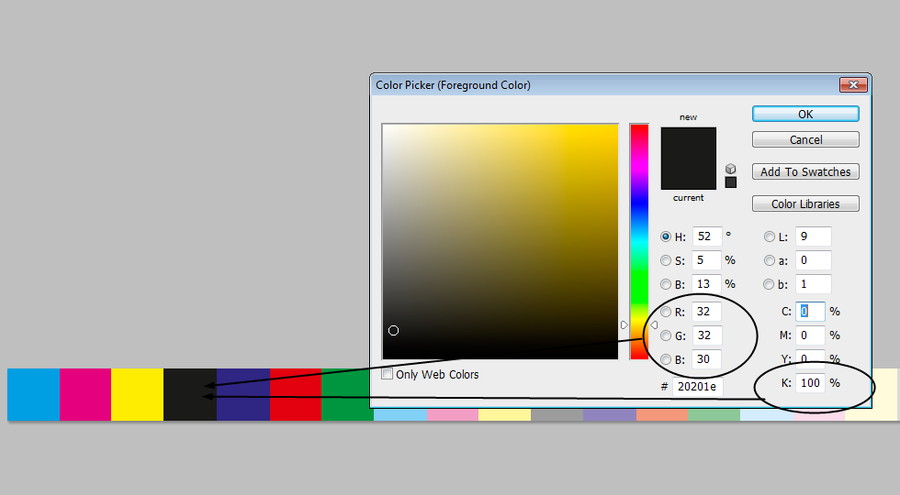Click the vertical hue spectrum slider
This screenshot has width=900, height=495.
pos(639,242)
